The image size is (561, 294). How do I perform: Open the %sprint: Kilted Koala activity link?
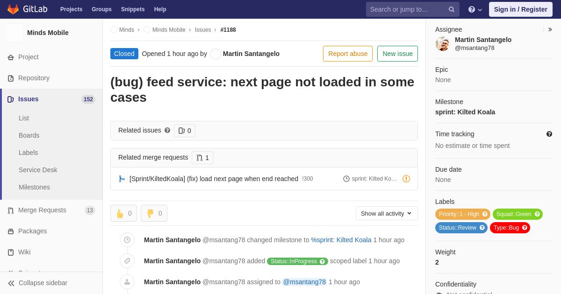(x=341, y=240)
